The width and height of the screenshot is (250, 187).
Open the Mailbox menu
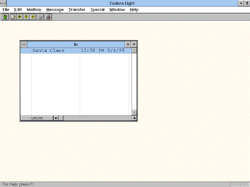click(x=34, y=10)
